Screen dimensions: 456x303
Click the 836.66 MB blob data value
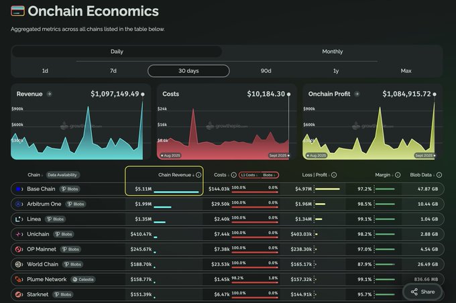click(x=426, y=280)
